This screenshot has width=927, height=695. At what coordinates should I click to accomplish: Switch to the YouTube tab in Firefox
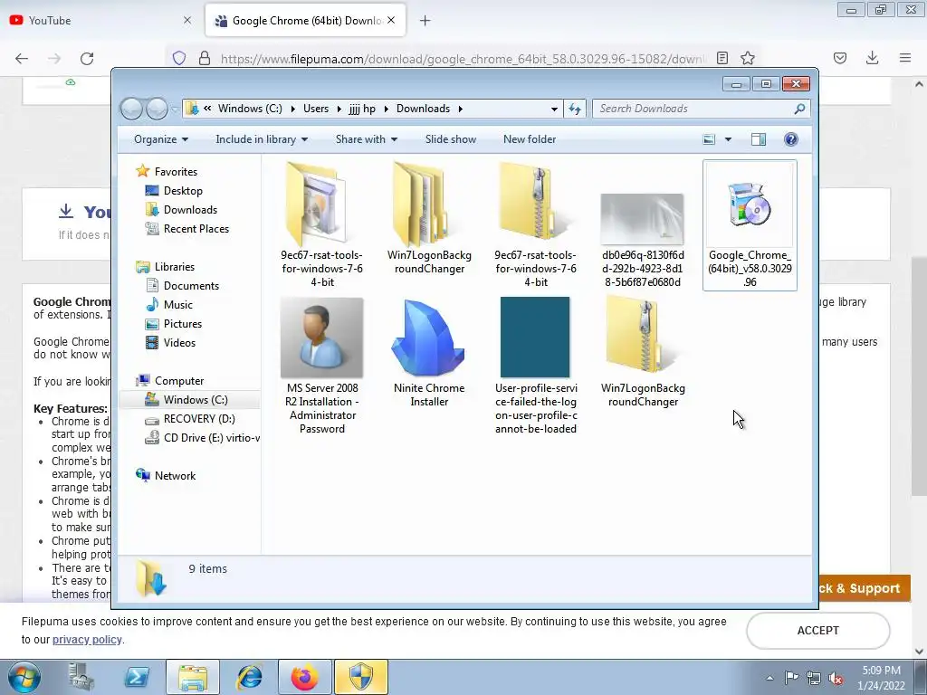pos(101,21)
